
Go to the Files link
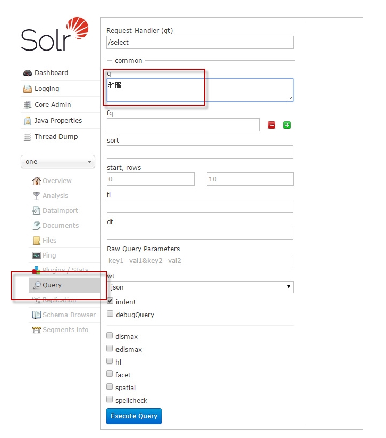coord(49,240)
